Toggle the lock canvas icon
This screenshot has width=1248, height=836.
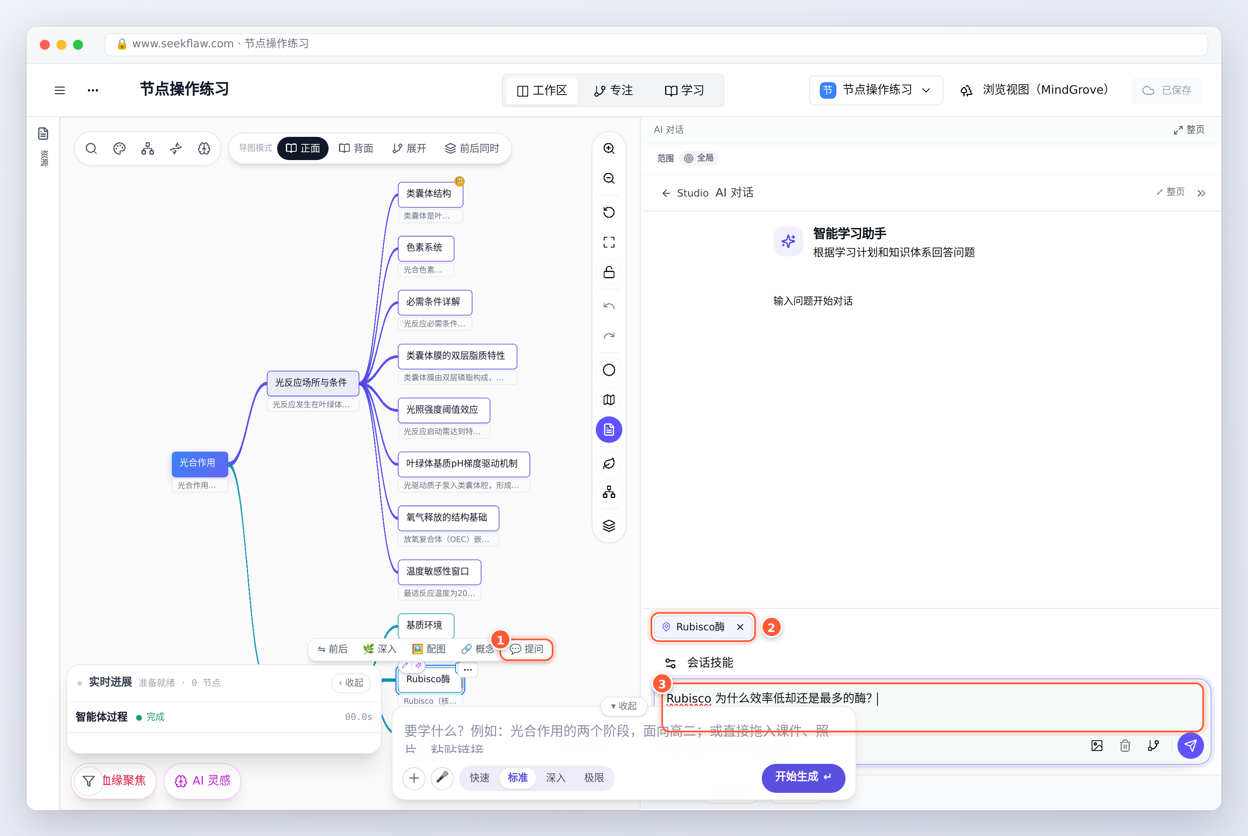tap(609, 272)
